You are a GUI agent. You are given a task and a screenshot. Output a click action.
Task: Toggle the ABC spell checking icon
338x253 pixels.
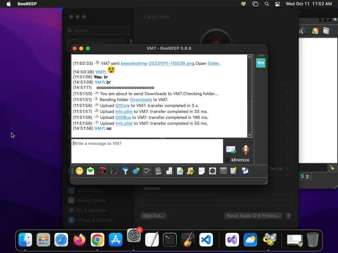pos(147,171)
